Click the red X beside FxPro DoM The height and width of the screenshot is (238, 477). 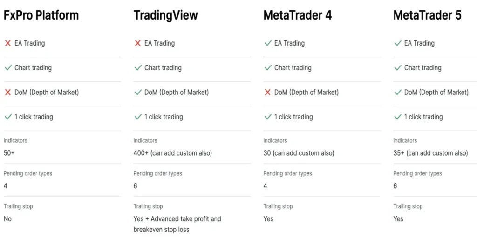click(x=8, y=93)
